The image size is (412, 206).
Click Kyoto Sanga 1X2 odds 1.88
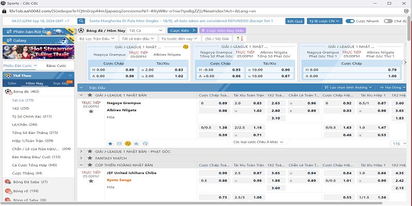pos(276,181)
